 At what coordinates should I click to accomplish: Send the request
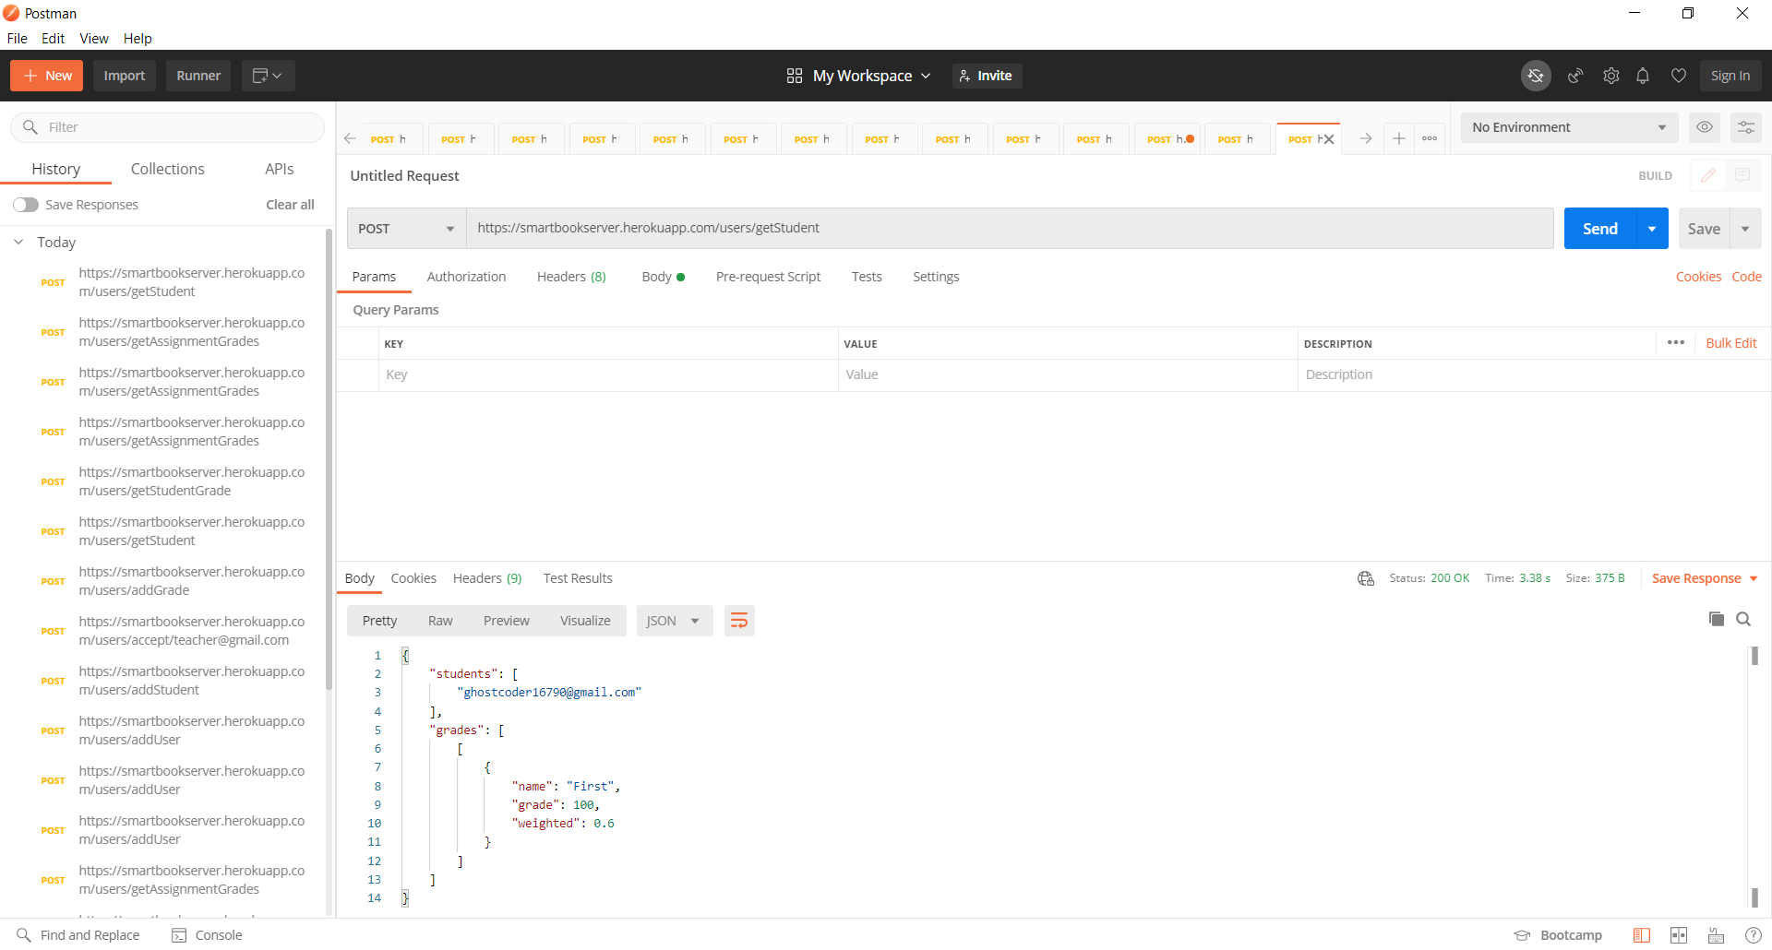point(1600,229)
